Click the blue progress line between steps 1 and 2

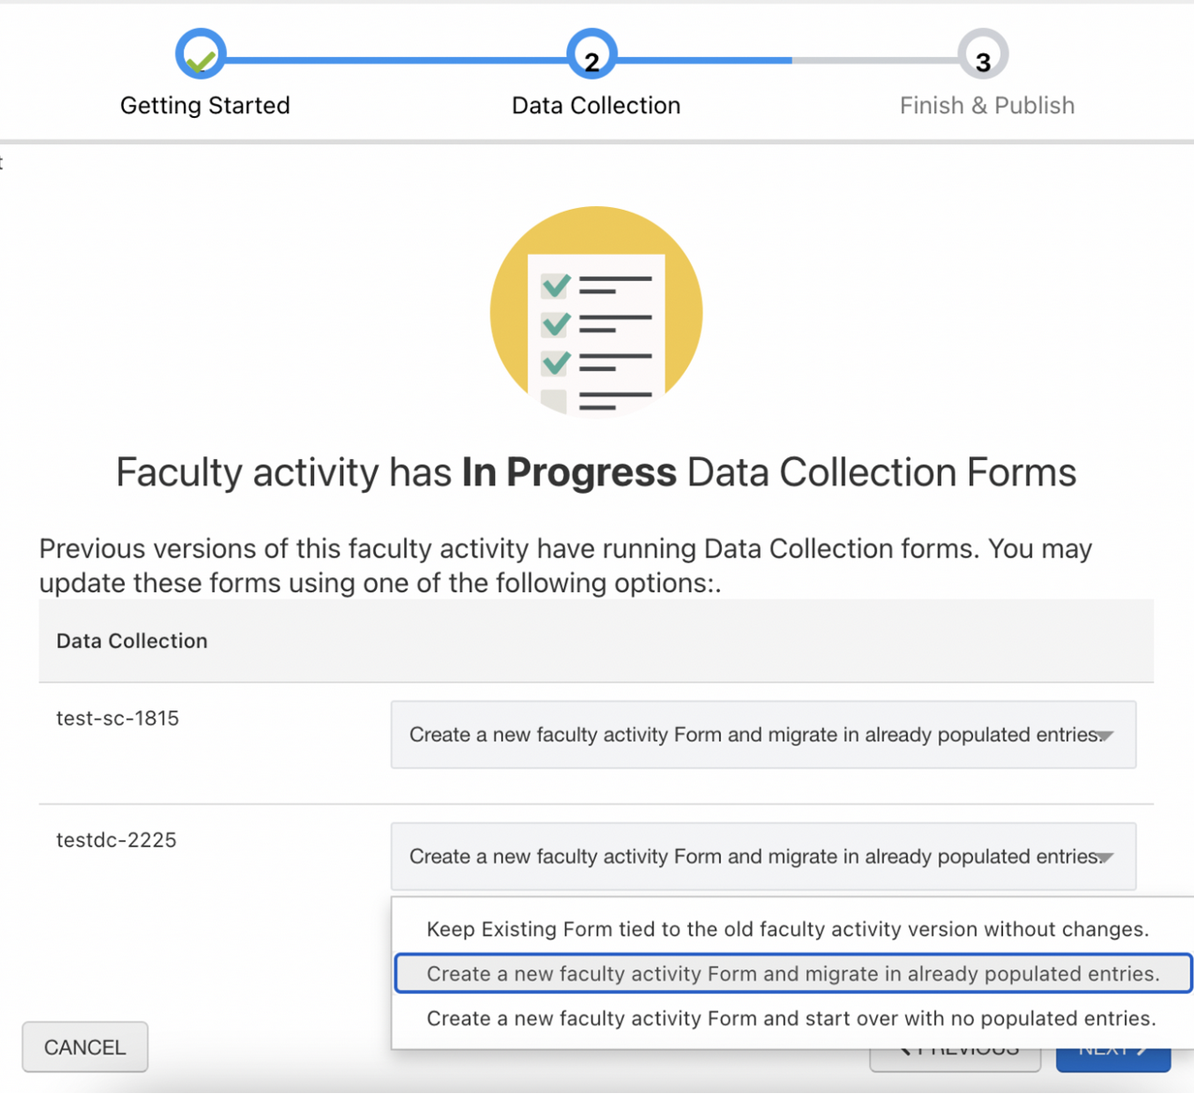point(396,60)
